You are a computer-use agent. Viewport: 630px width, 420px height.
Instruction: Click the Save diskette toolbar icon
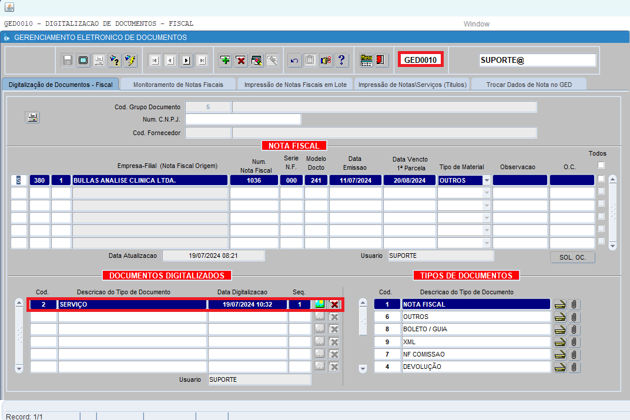(68, 61)
